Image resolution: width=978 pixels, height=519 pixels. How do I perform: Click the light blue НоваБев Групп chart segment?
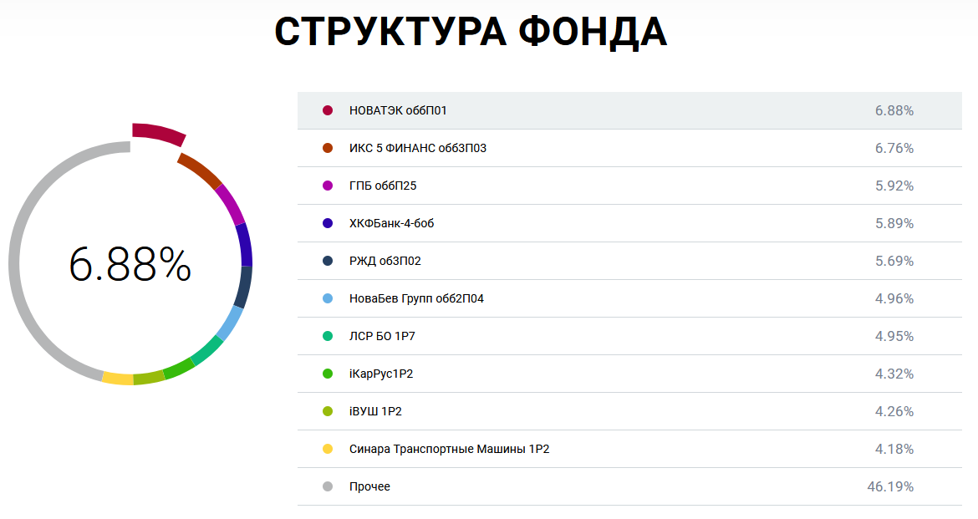click(230, 323)
